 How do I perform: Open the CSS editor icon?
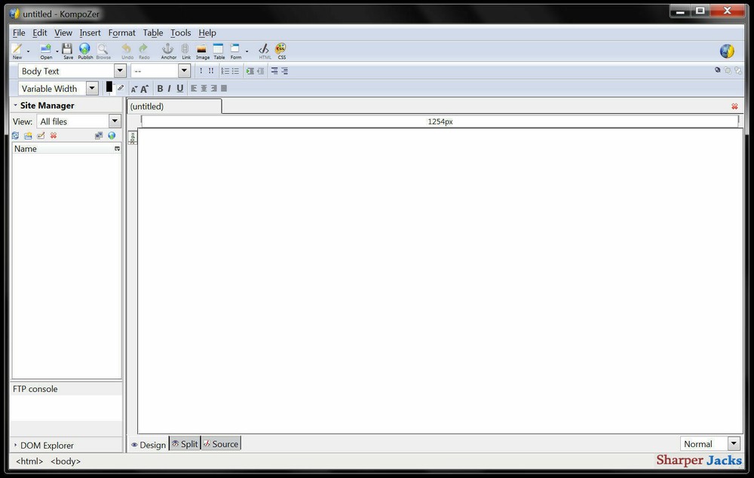281,50
